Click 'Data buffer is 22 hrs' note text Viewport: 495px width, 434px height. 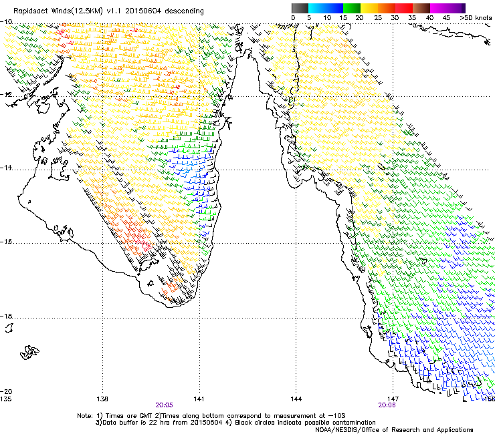point(135,423)
